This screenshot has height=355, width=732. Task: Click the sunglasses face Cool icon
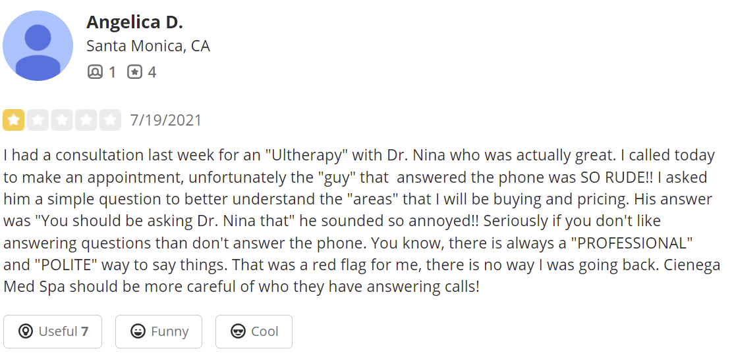[238, 331]
